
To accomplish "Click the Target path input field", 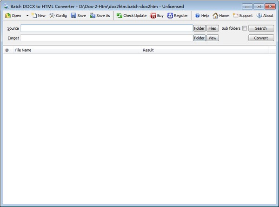I will (106, 38).
